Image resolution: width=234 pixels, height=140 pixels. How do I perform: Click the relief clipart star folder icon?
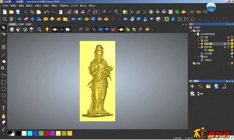[65, 19]
